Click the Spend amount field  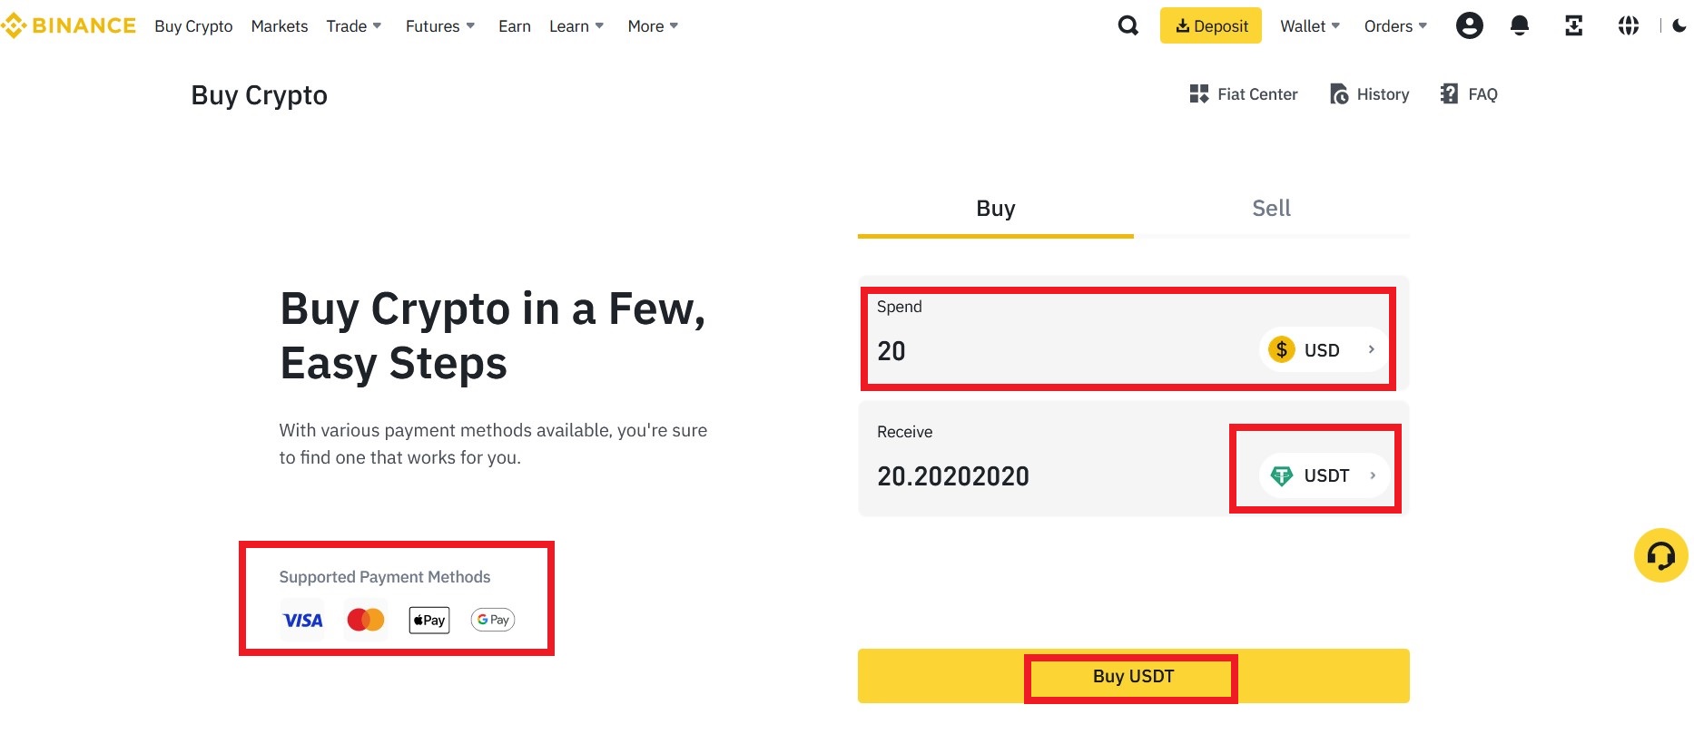[1062, 350]
